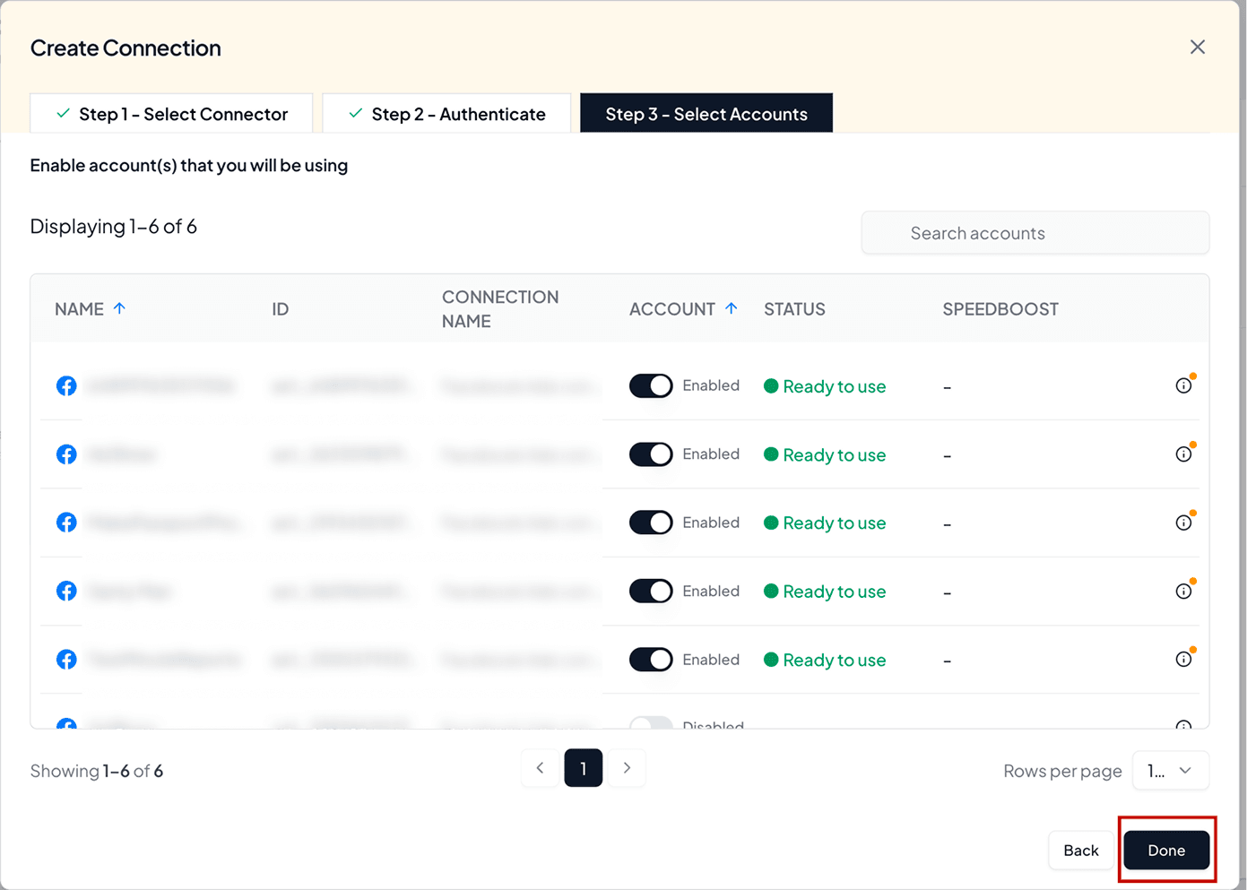Open the info icon for the fifth account row
Viewport: 1247px width, 890px height.
click(x=1183, y=660)
